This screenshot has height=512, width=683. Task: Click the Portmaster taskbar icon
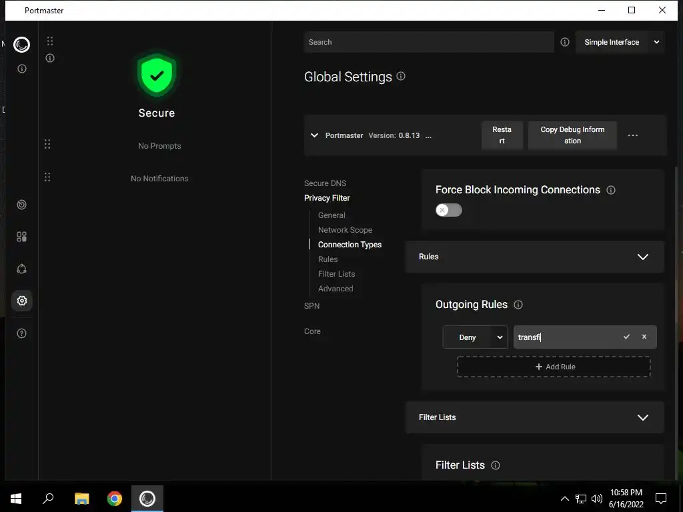point(147,499)
